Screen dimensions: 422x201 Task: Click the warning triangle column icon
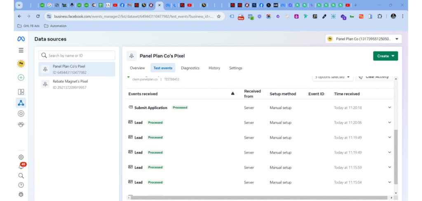pos(233,94)
